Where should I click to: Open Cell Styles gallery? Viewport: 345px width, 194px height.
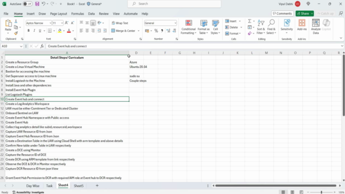(216, 27)
